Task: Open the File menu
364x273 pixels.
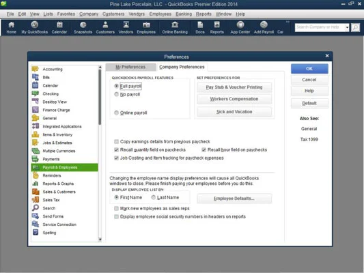Action: tap(10, 14)
